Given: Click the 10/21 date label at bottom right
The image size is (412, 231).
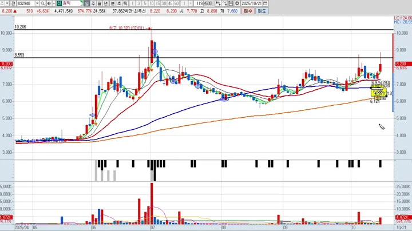Looking at the screenshot, I should pos(401,228).
